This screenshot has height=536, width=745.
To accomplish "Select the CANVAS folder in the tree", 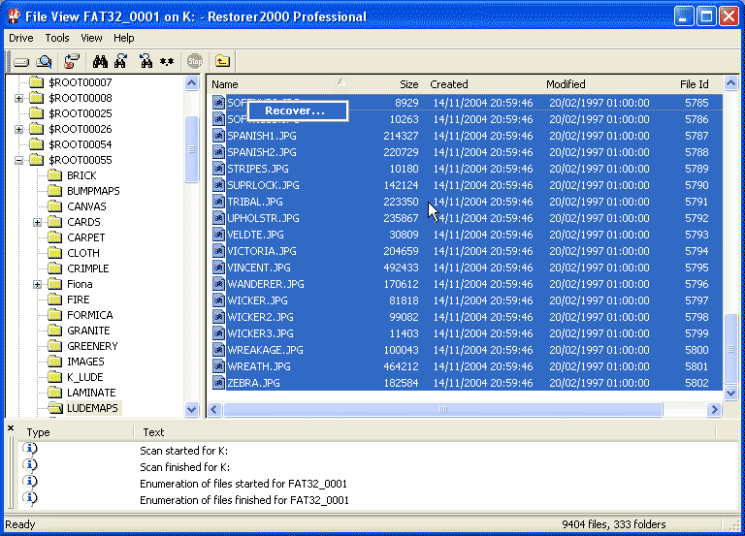I will coord(86,206).
